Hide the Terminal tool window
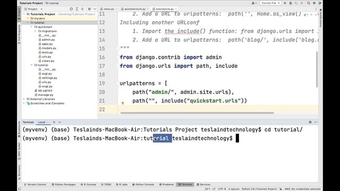This screenshot has height=191, width=340. point(316,122)
